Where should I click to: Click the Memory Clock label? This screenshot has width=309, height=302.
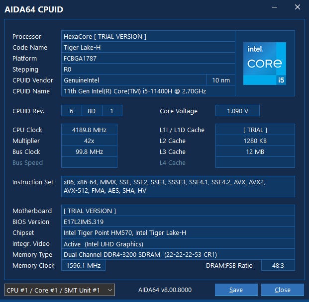(33, 266)
